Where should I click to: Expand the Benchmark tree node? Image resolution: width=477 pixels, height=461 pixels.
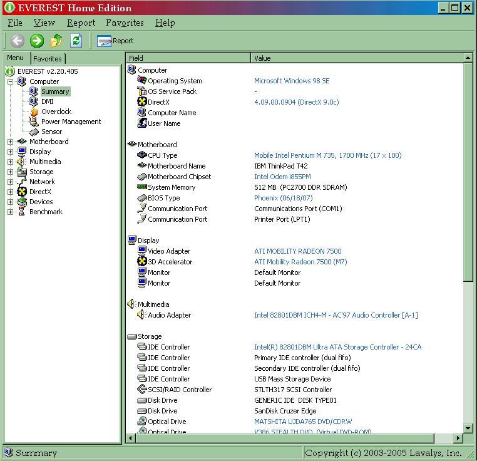click(11, 212)
